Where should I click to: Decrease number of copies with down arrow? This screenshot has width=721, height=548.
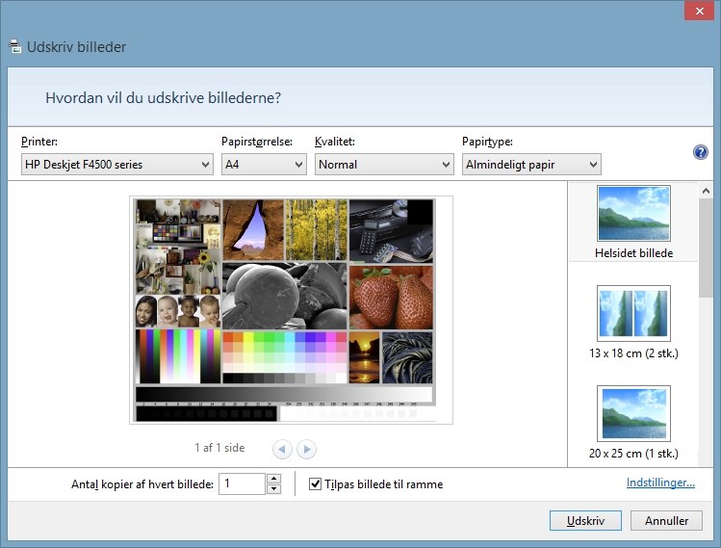tap(274, 489)
